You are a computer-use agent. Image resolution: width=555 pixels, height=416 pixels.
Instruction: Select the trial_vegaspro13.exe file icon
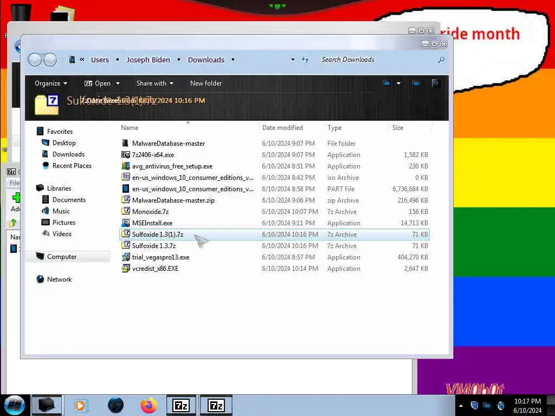tap(125, 257)
